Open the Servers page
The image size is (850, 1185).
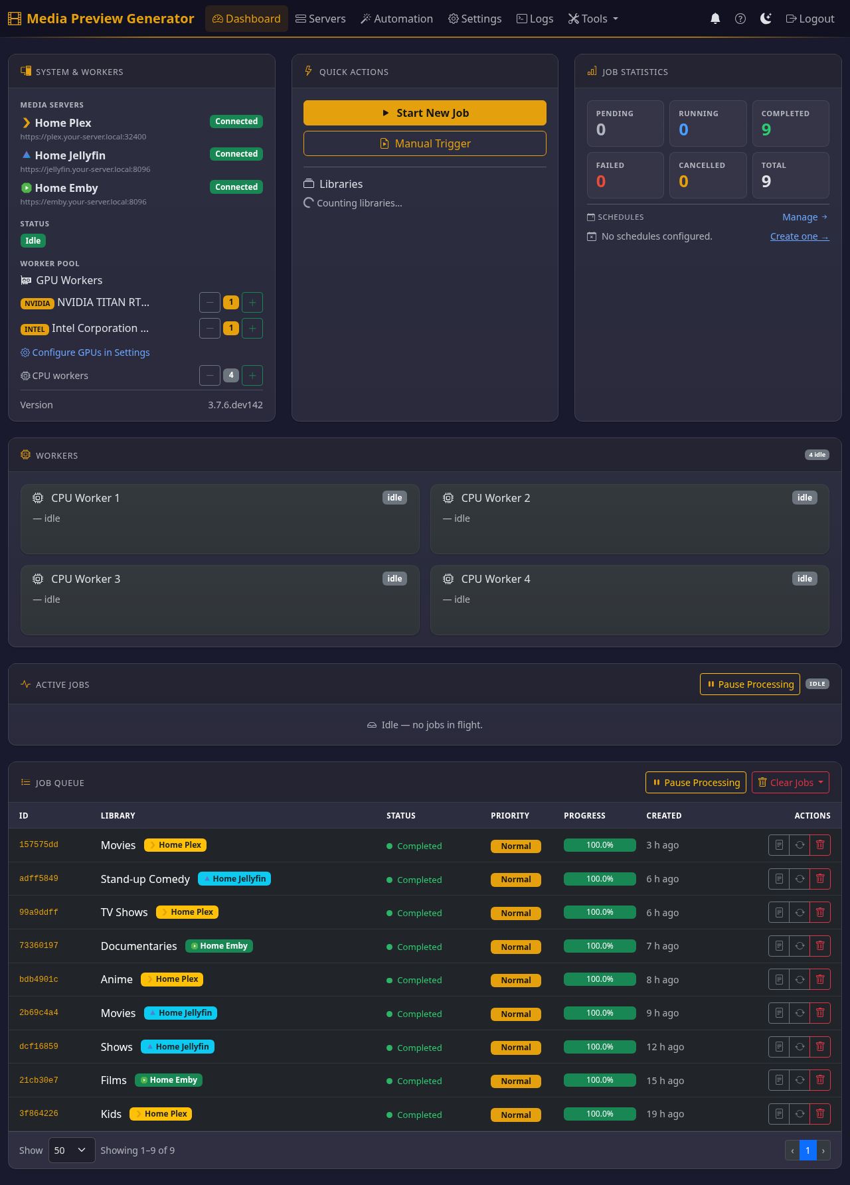pos(321,19)
